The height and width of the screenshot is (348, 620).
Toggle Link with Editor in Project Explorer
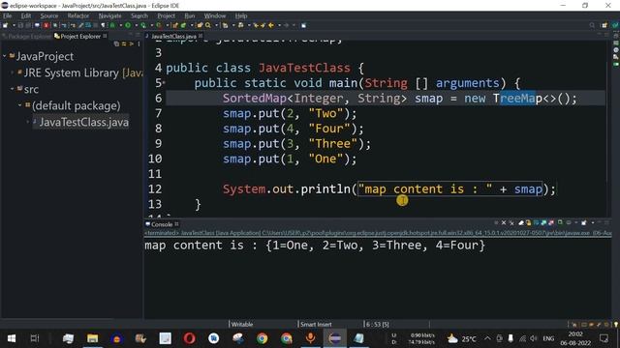click(x=124, y=43)
